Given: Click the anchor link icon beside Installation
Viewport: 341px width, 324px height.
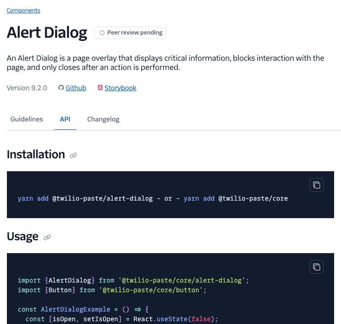Looking at the screenshot, I should click(x=73, y=156).
